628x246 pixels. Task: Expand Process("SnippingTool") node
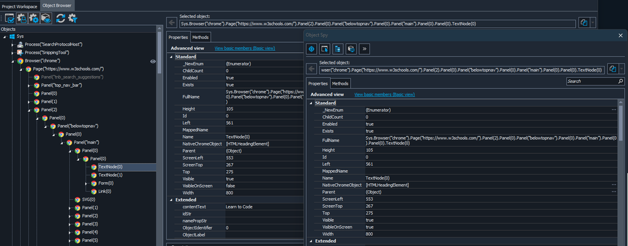(x=13, y=53)
